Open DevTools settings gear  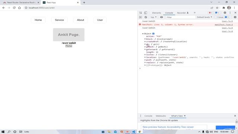pos(225,13)
